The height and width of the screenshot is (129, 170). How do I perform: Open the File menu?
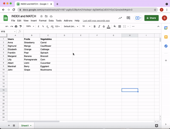[13, 21]
